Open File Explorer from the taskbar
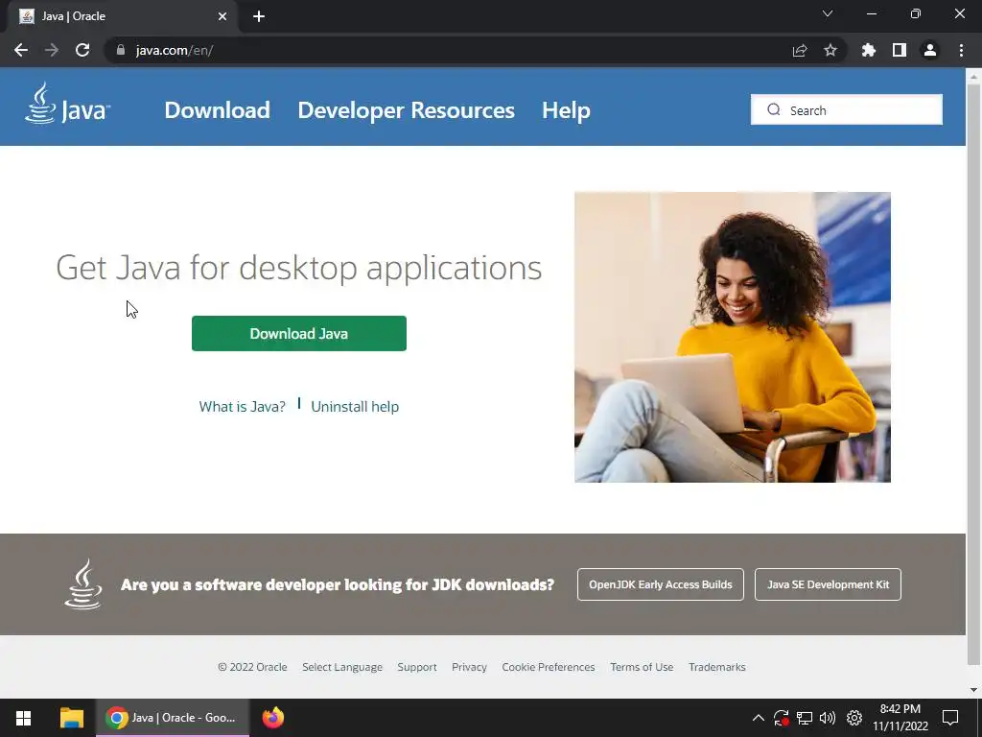 71,718
